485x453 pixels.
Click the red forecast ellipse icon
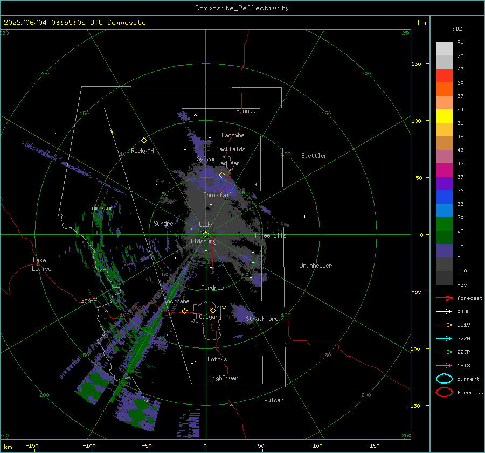click(444, 392)
